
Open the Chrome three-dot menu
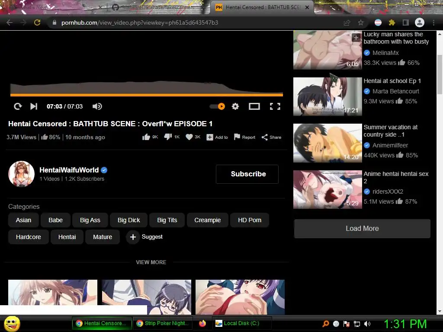[x=433, y=22]
